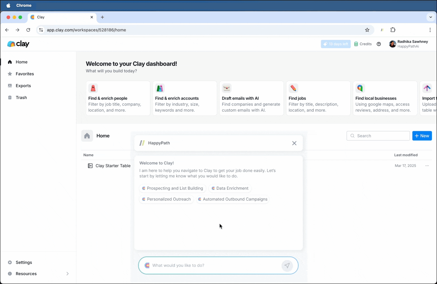Click the Clay icon in chat input

(x=147, y=266)
